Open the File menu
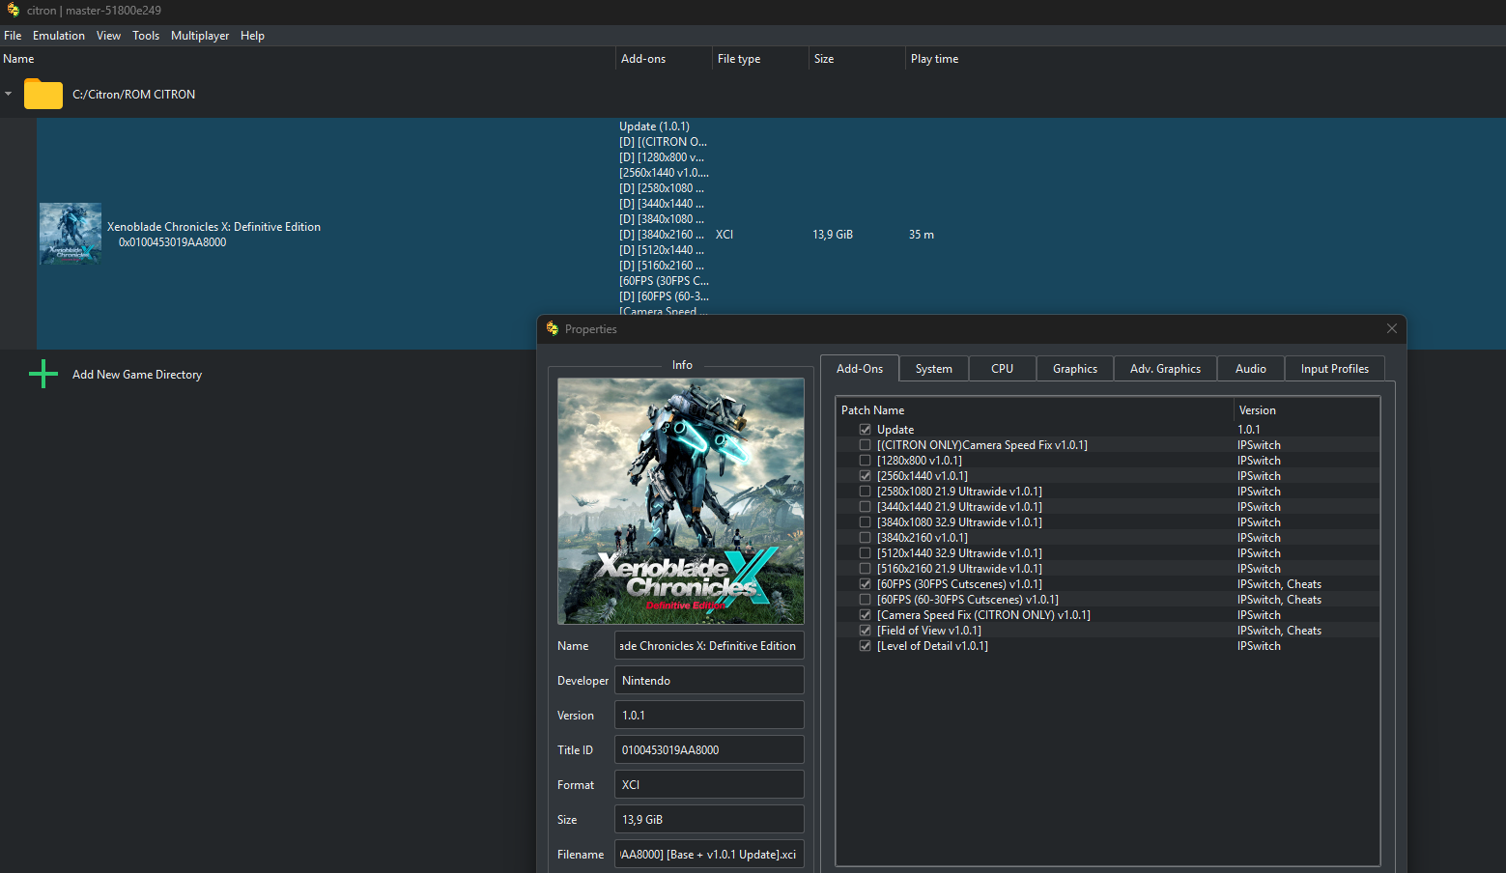This screenshot has width=1506, height=873. click(13, 36)
